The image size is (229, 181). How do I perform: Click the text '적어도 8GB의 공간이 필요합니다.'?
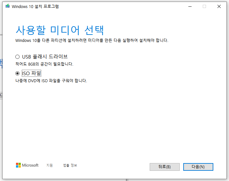(x=44, y=64)
